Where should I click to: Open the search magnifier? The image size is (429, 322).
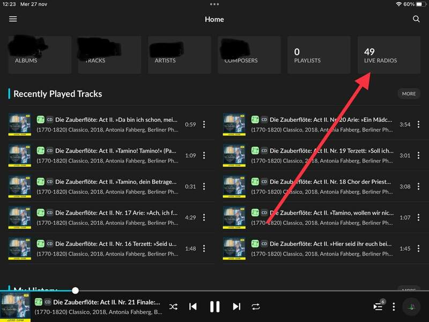pyautogui.click(x=416, y=19)
